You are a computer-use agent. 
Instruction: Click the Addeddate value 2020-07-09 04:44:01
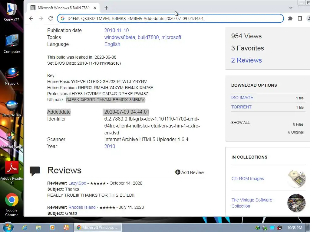[x=127, y=112]
